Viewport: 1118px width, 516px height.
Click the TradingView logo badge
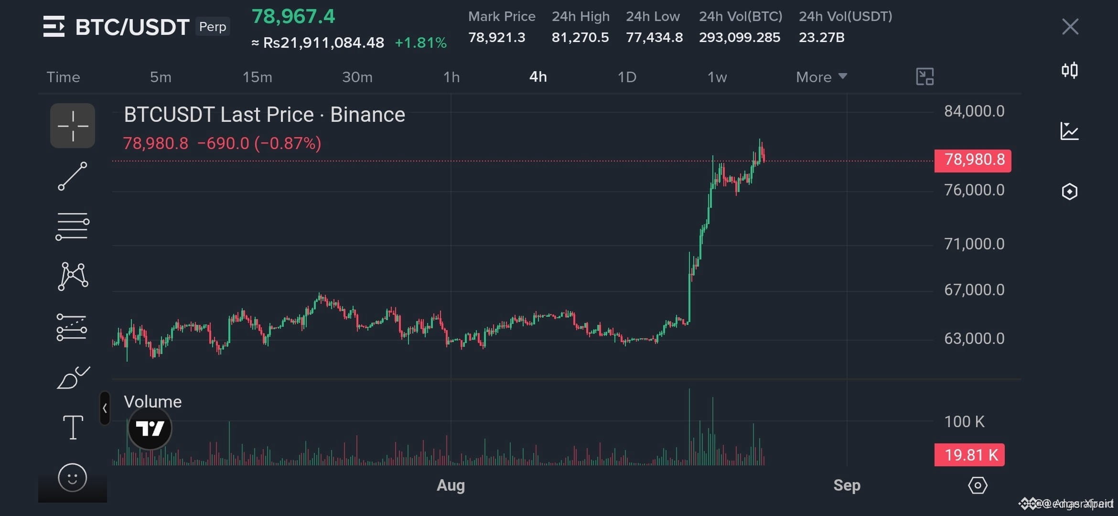pyautogui.click(x=150, y=428)
